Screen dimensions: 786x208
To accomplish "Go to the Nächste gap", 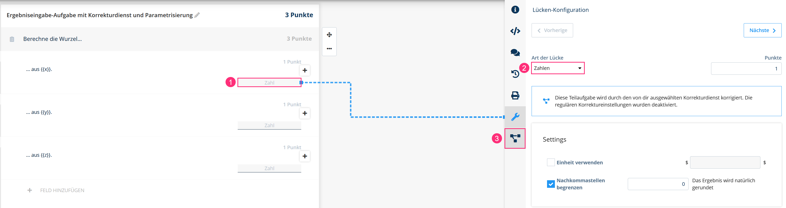I will pos(762,30).
